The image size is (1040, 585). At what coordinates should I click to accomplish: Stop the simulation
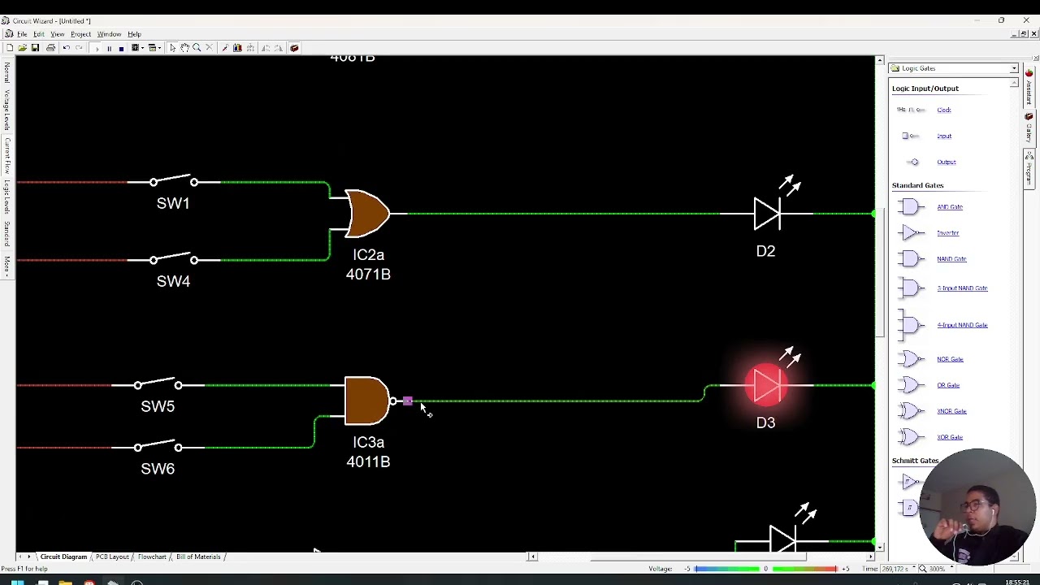coord(121,48)
